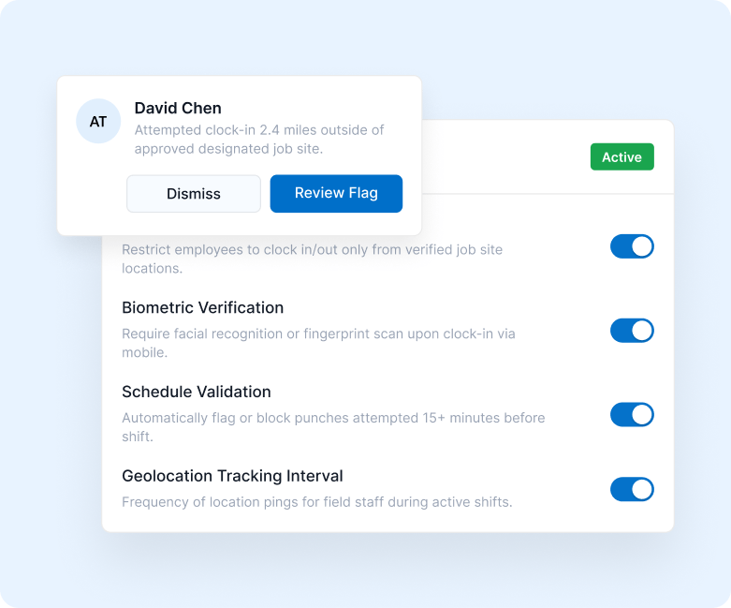Screen dimensions: 731x608
Task: Disable the Biometric Verification toggle
Action: pyautogui.click(x=632, y=331)
